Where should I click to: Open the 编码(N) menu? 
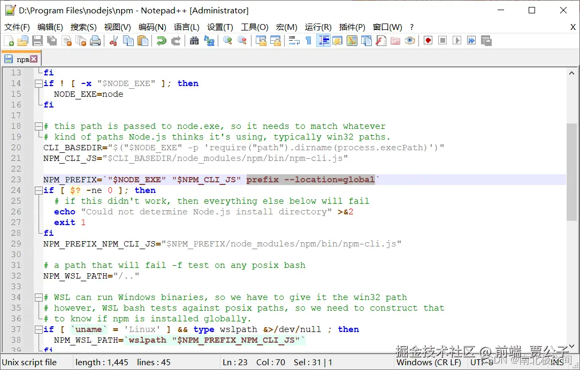click(152, 27)
